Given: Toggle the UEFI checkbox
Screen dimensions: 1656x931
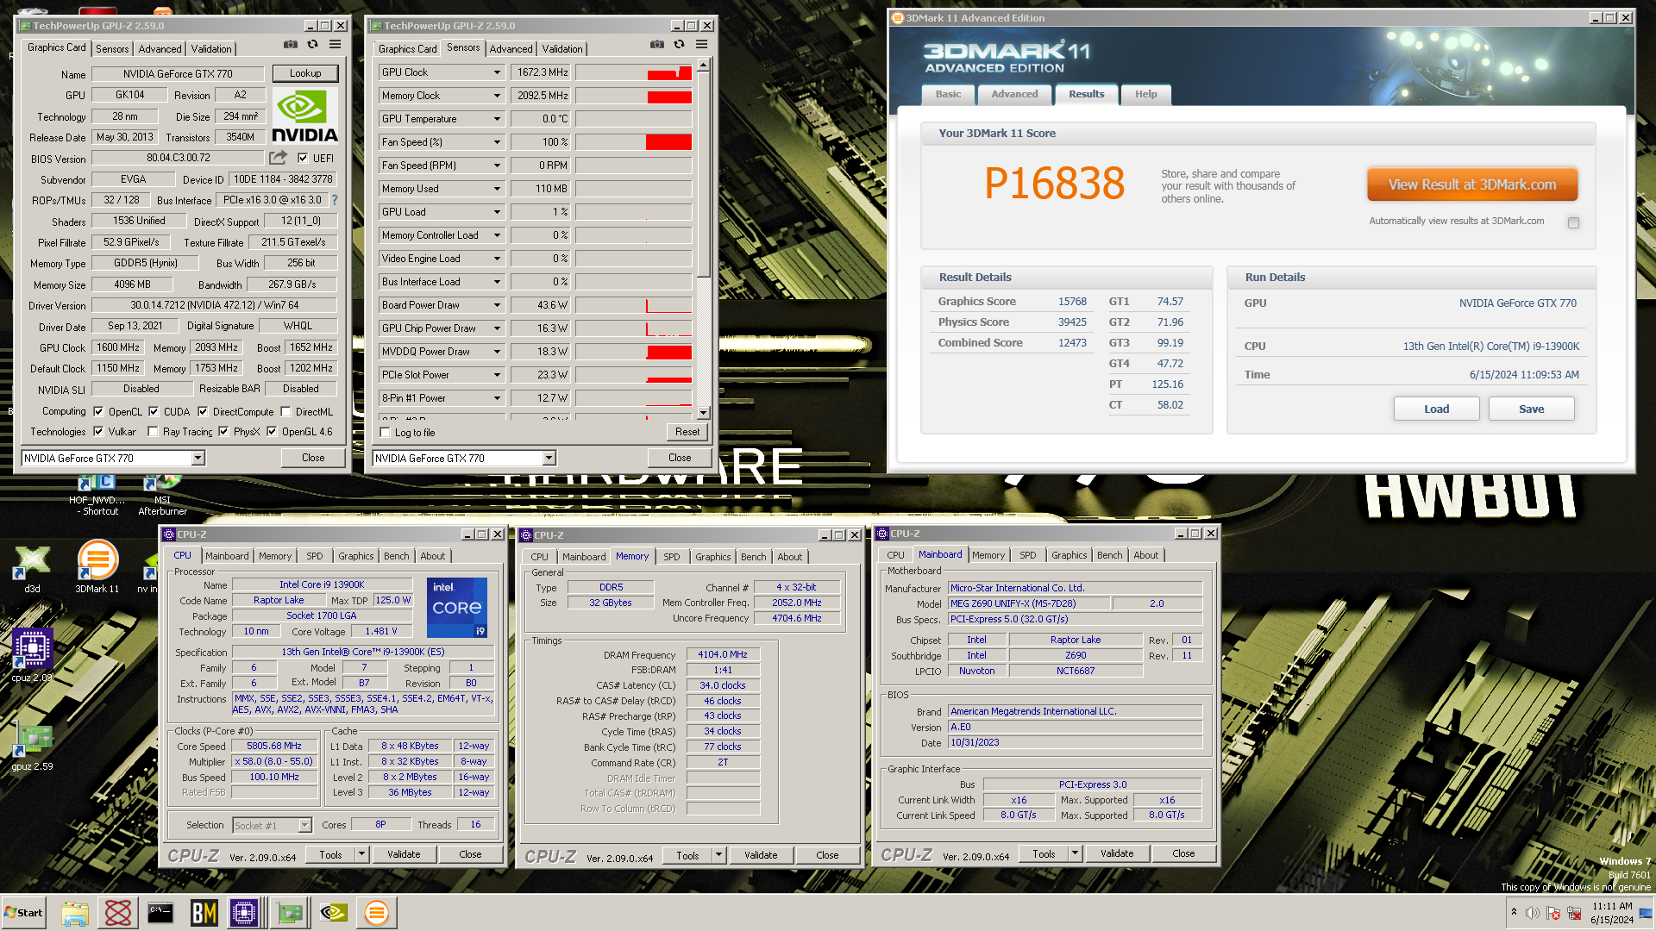Looking at the screenshot, I should coord(303,158).
